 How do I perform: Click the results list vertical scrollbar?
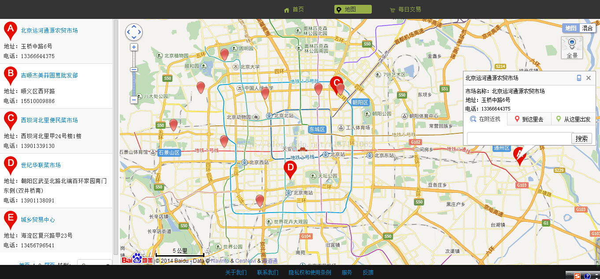116,136
